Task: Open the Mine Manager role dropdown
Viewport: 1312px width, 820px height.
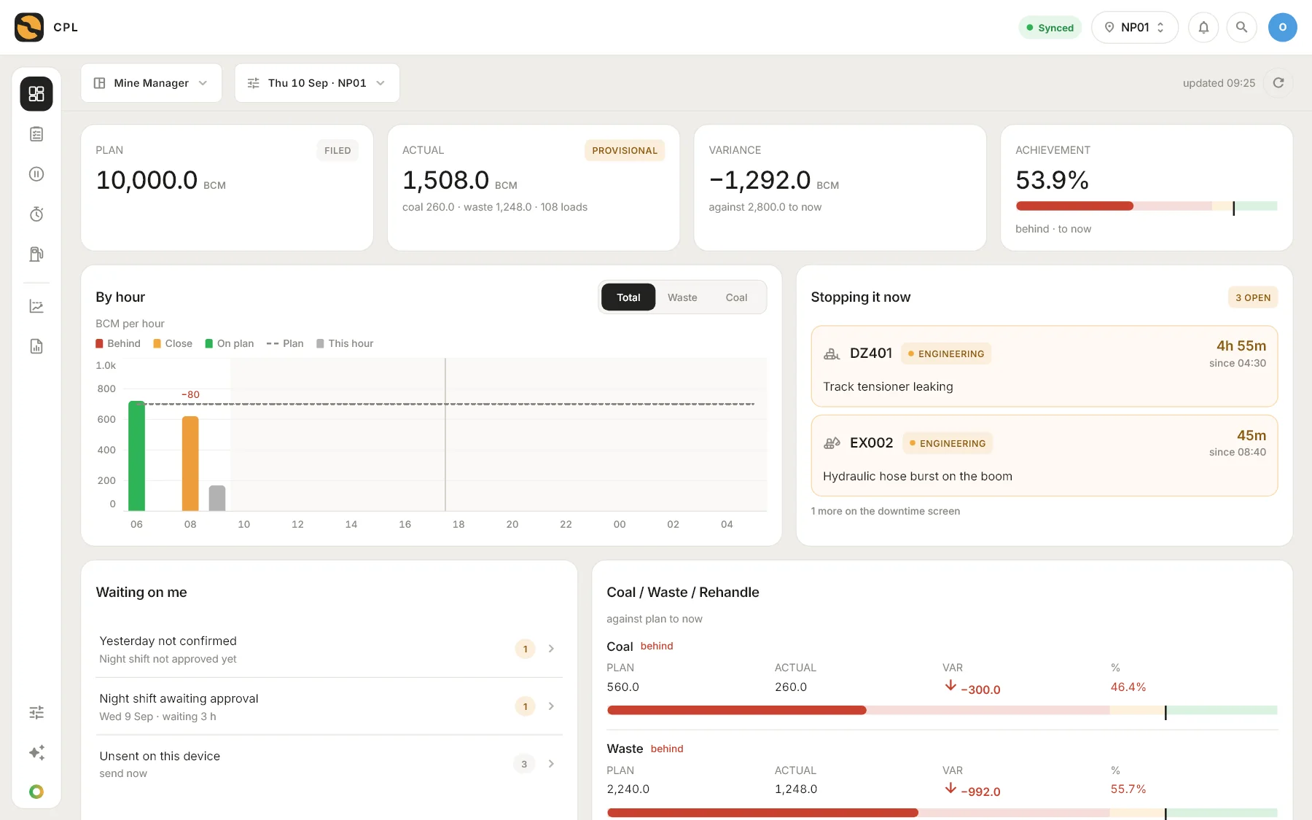Action: click(x=151, y=83)
